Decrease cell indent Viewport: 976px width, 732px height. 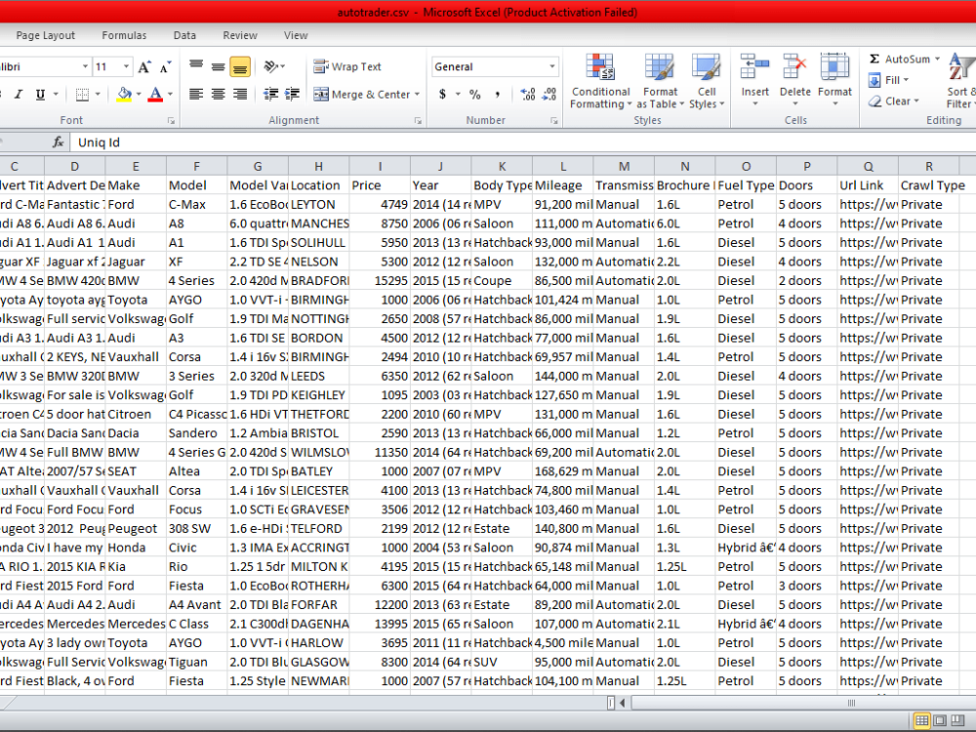(x=270, y=94)
